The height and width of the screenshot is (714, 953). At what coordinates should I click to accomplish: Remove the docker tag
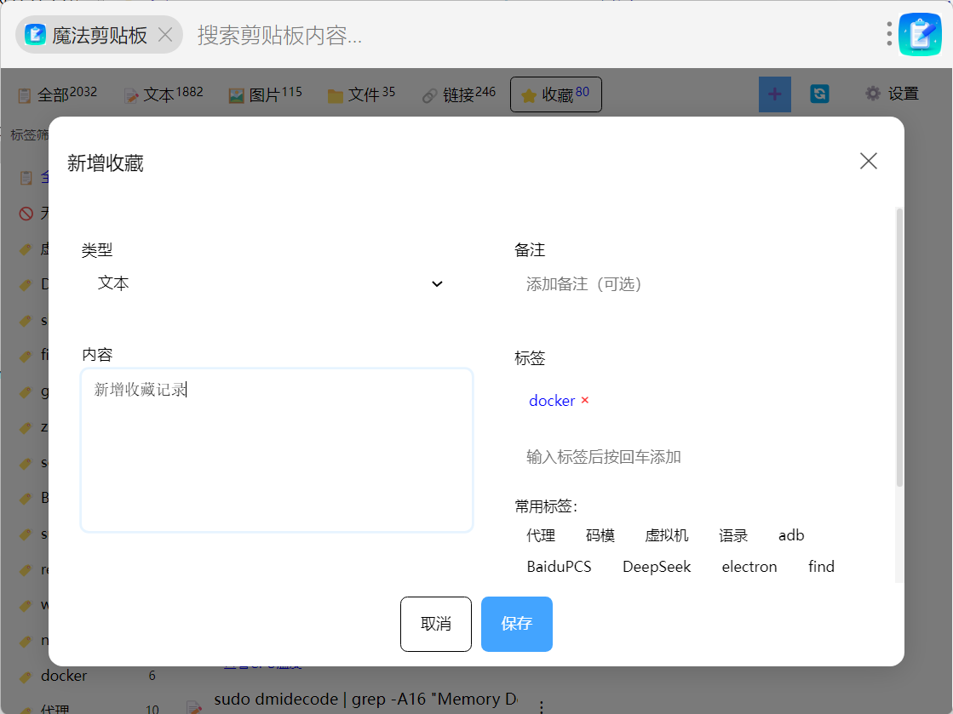pyautogui.click(x=585, y=400)
